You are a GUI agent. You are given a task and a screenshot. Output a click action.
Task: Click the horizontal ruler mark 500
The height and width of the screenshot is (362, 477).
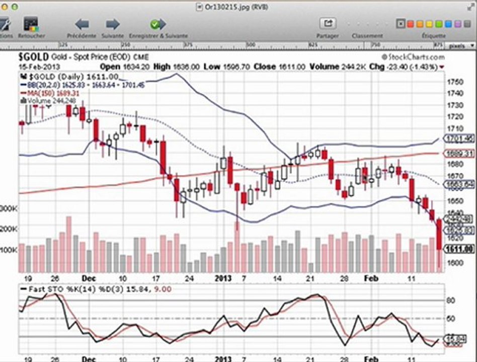pyautogui.click(x=251, y=45)
